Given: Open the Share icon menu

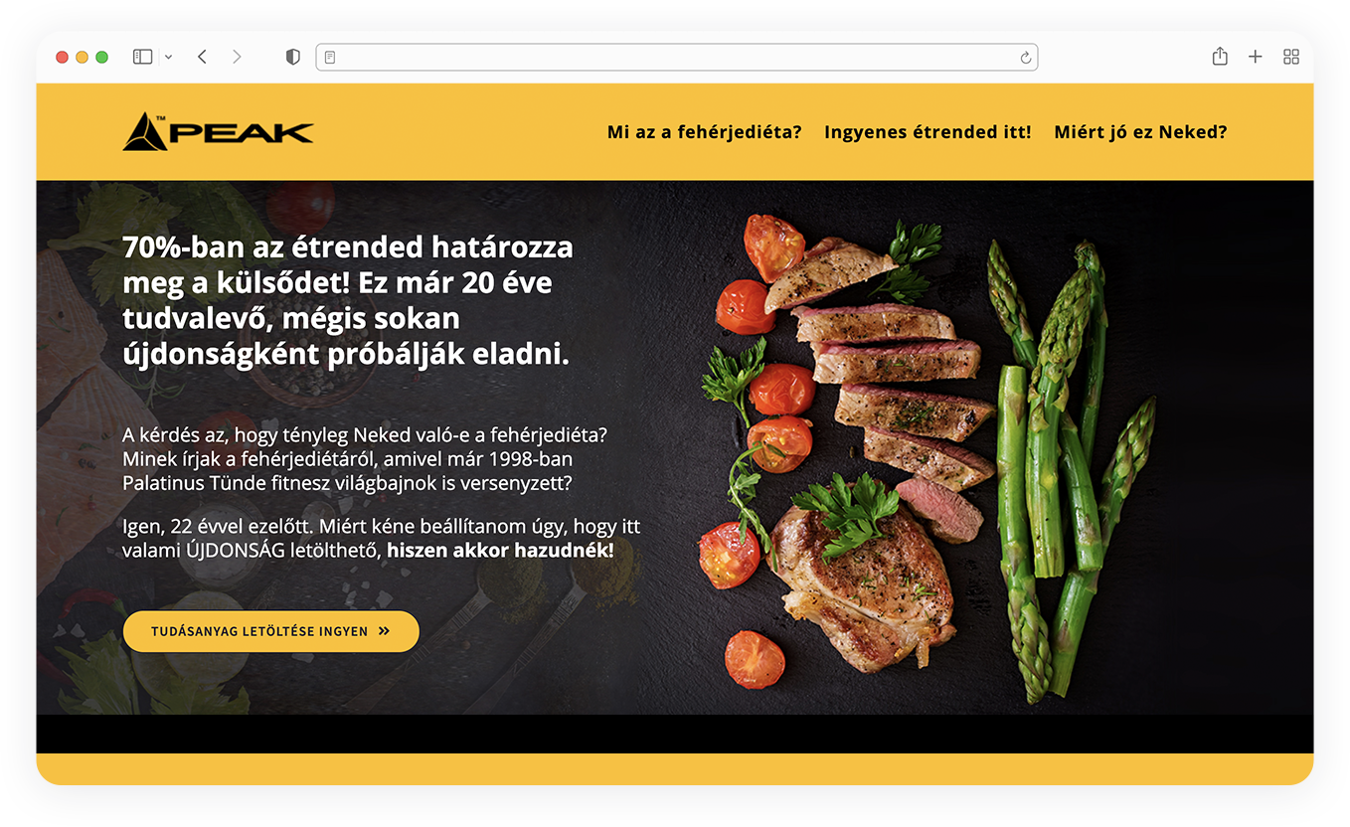Looking at the screenshot, I should point(1220,57).
